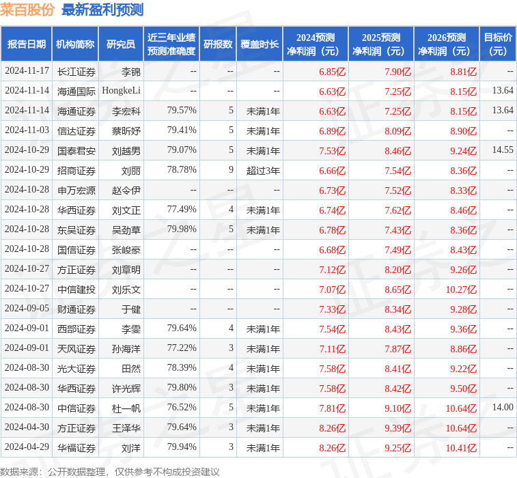The width and height of the screenshot is (517, 478).
Task: Select the 9.10亿 profit forecast
Action: click(x=398, y=408)
